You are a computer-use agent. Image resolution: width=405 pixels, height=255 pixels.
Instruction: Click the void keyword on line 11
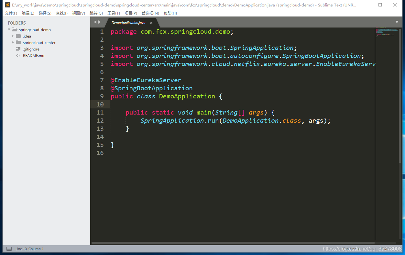pos(185,113)
